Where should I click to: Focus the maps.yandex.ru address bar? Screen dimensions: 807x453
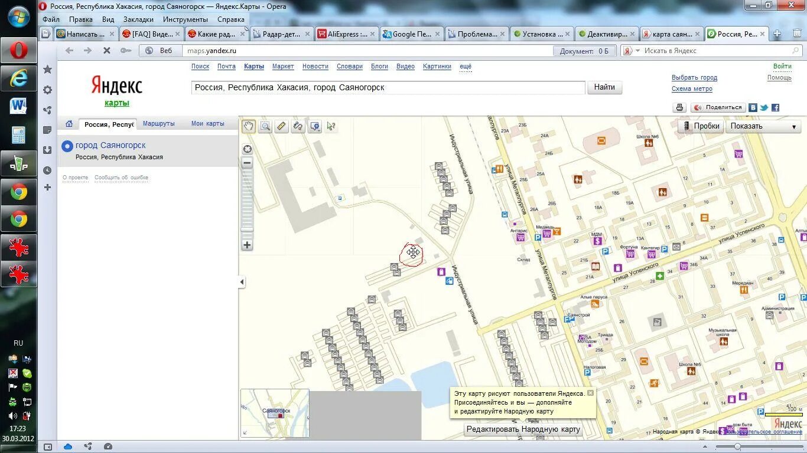click(367, 51)
